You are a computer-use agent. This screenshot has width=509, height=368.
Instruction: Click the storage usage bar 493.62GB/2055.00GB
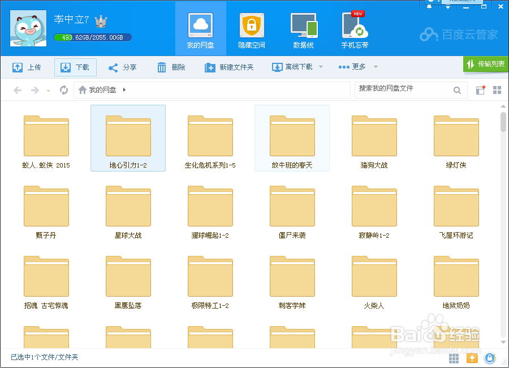(93, 37)
